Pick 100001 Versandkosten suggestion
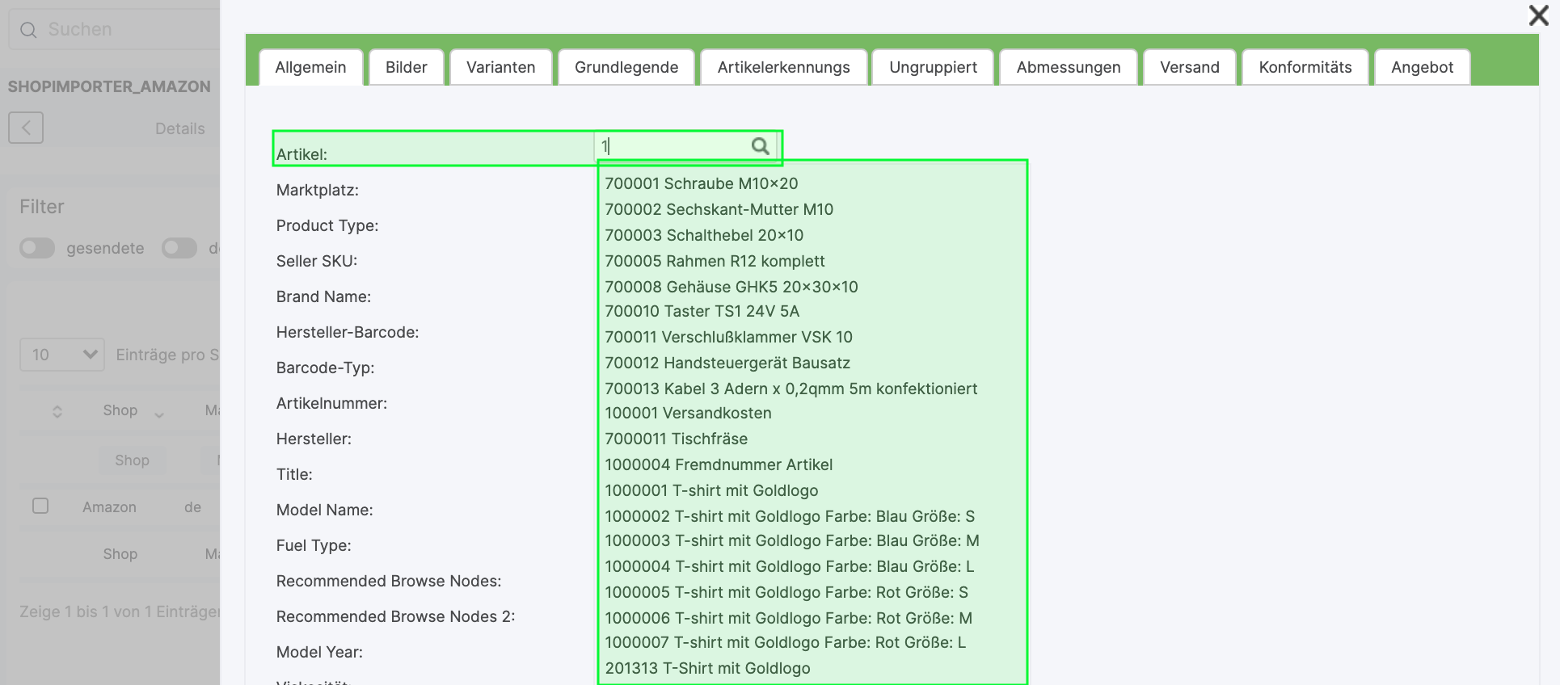Screen dimensions: 1560x685 (688, 413)
